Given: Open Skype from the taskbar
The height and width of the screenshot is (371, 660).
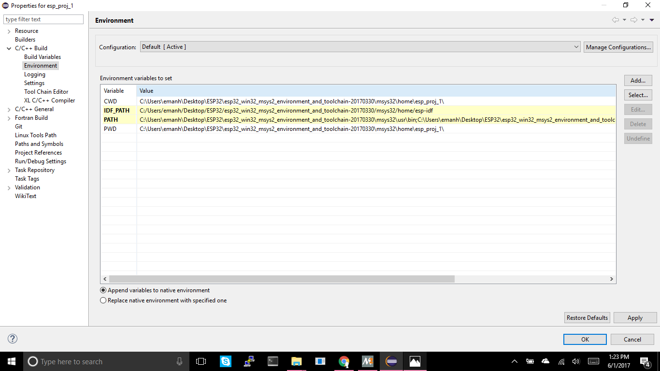Looking at the screenshot, I should [225, 361].
